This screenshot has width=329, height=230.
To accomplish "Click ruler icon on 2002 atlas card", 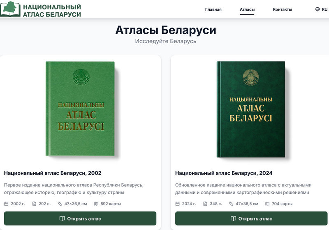I will tap(60, 204).
